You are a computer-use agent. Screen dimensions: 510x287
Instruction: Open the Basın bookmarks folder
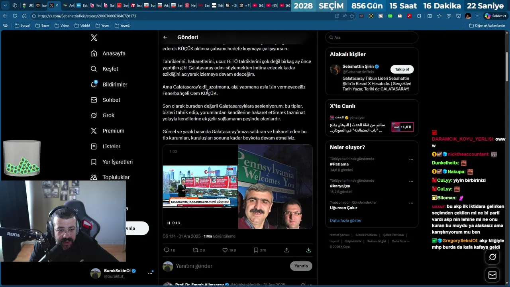(x=42, y=26)
